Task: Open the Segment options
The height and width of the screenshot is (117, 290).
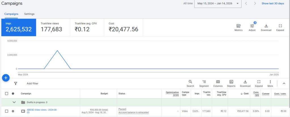Action: pyautogui.click(x=204, y=83)
